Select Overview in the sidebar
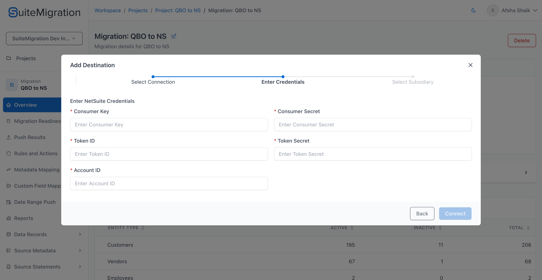Image resolution: width=542 pixels, height=280 pixels. point(32,105)
